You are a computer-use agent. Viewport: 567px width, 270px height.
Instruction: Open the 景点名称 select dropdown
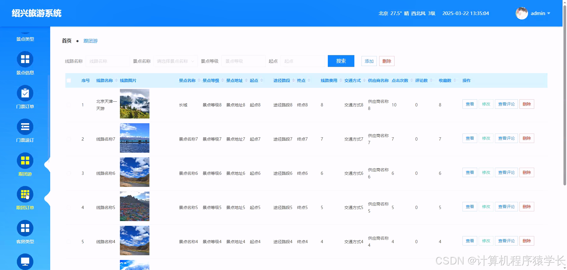tap(176, 61)
